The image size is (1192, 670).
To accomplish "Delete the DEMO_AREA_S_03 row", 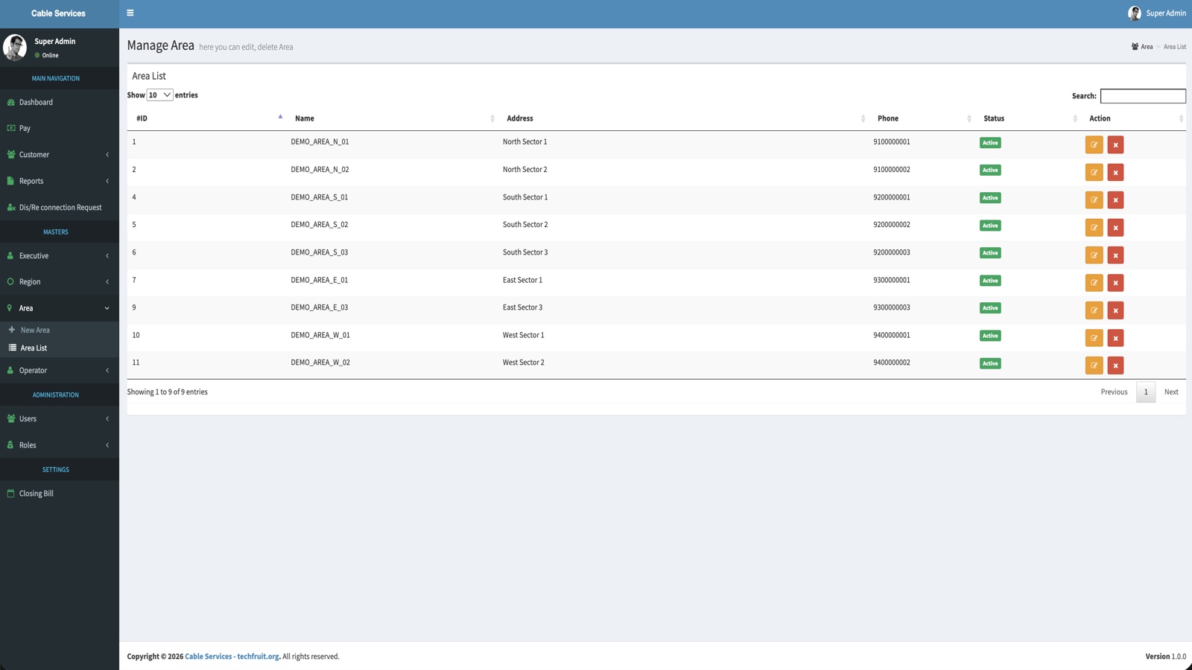I will coord(1115,255).
